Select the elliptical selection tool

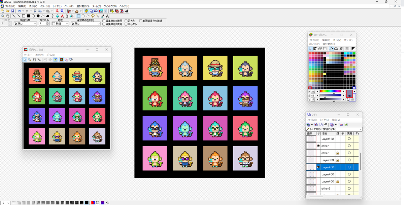point(83,16)
